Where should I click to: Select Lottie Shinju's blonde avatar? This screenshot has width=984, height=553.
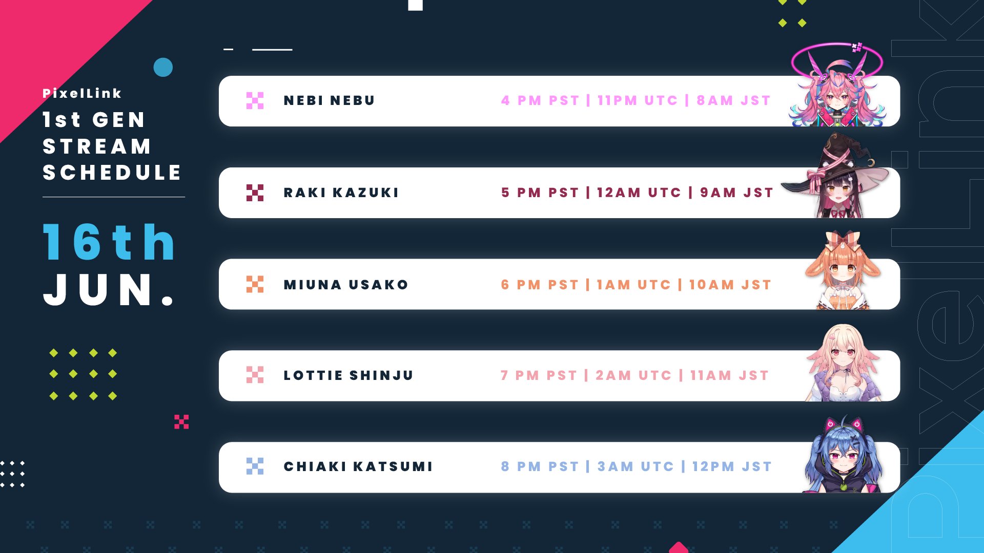coord(843,363)
